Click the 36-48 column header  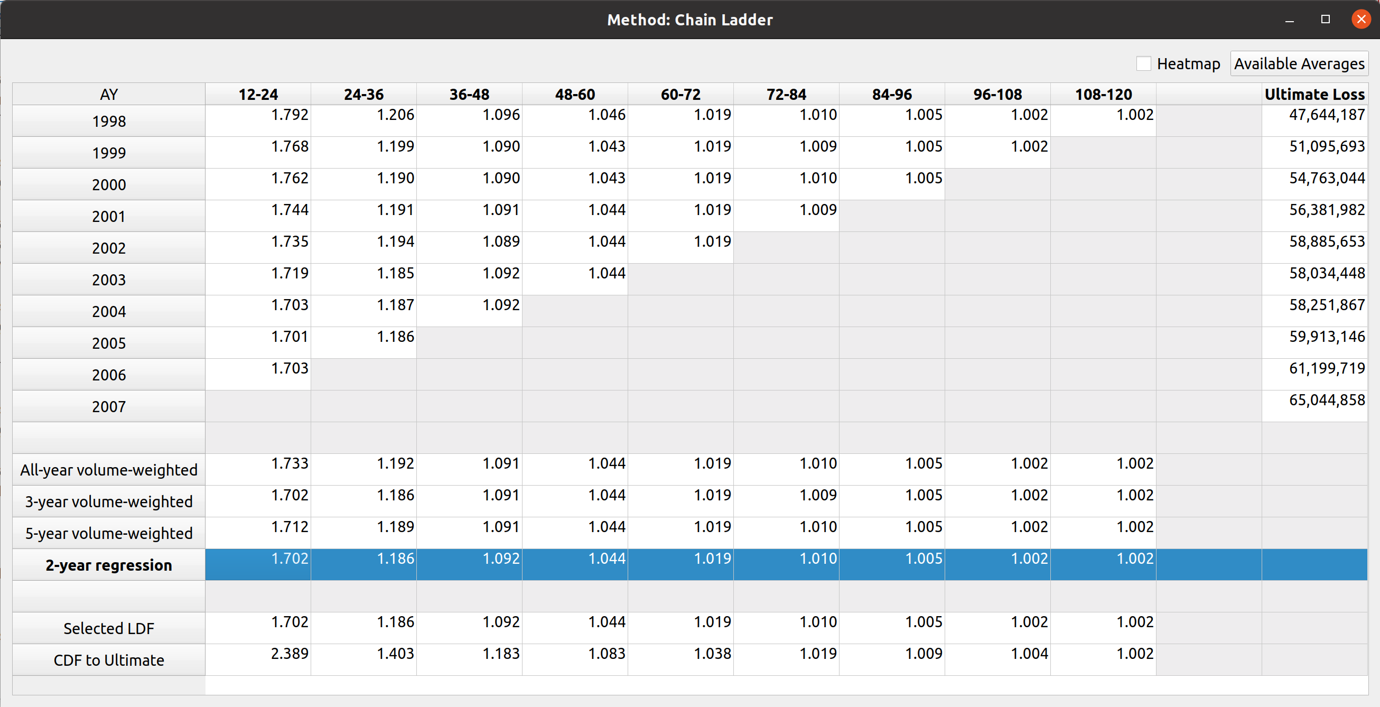pyautogui.click(x=469, y=94)
